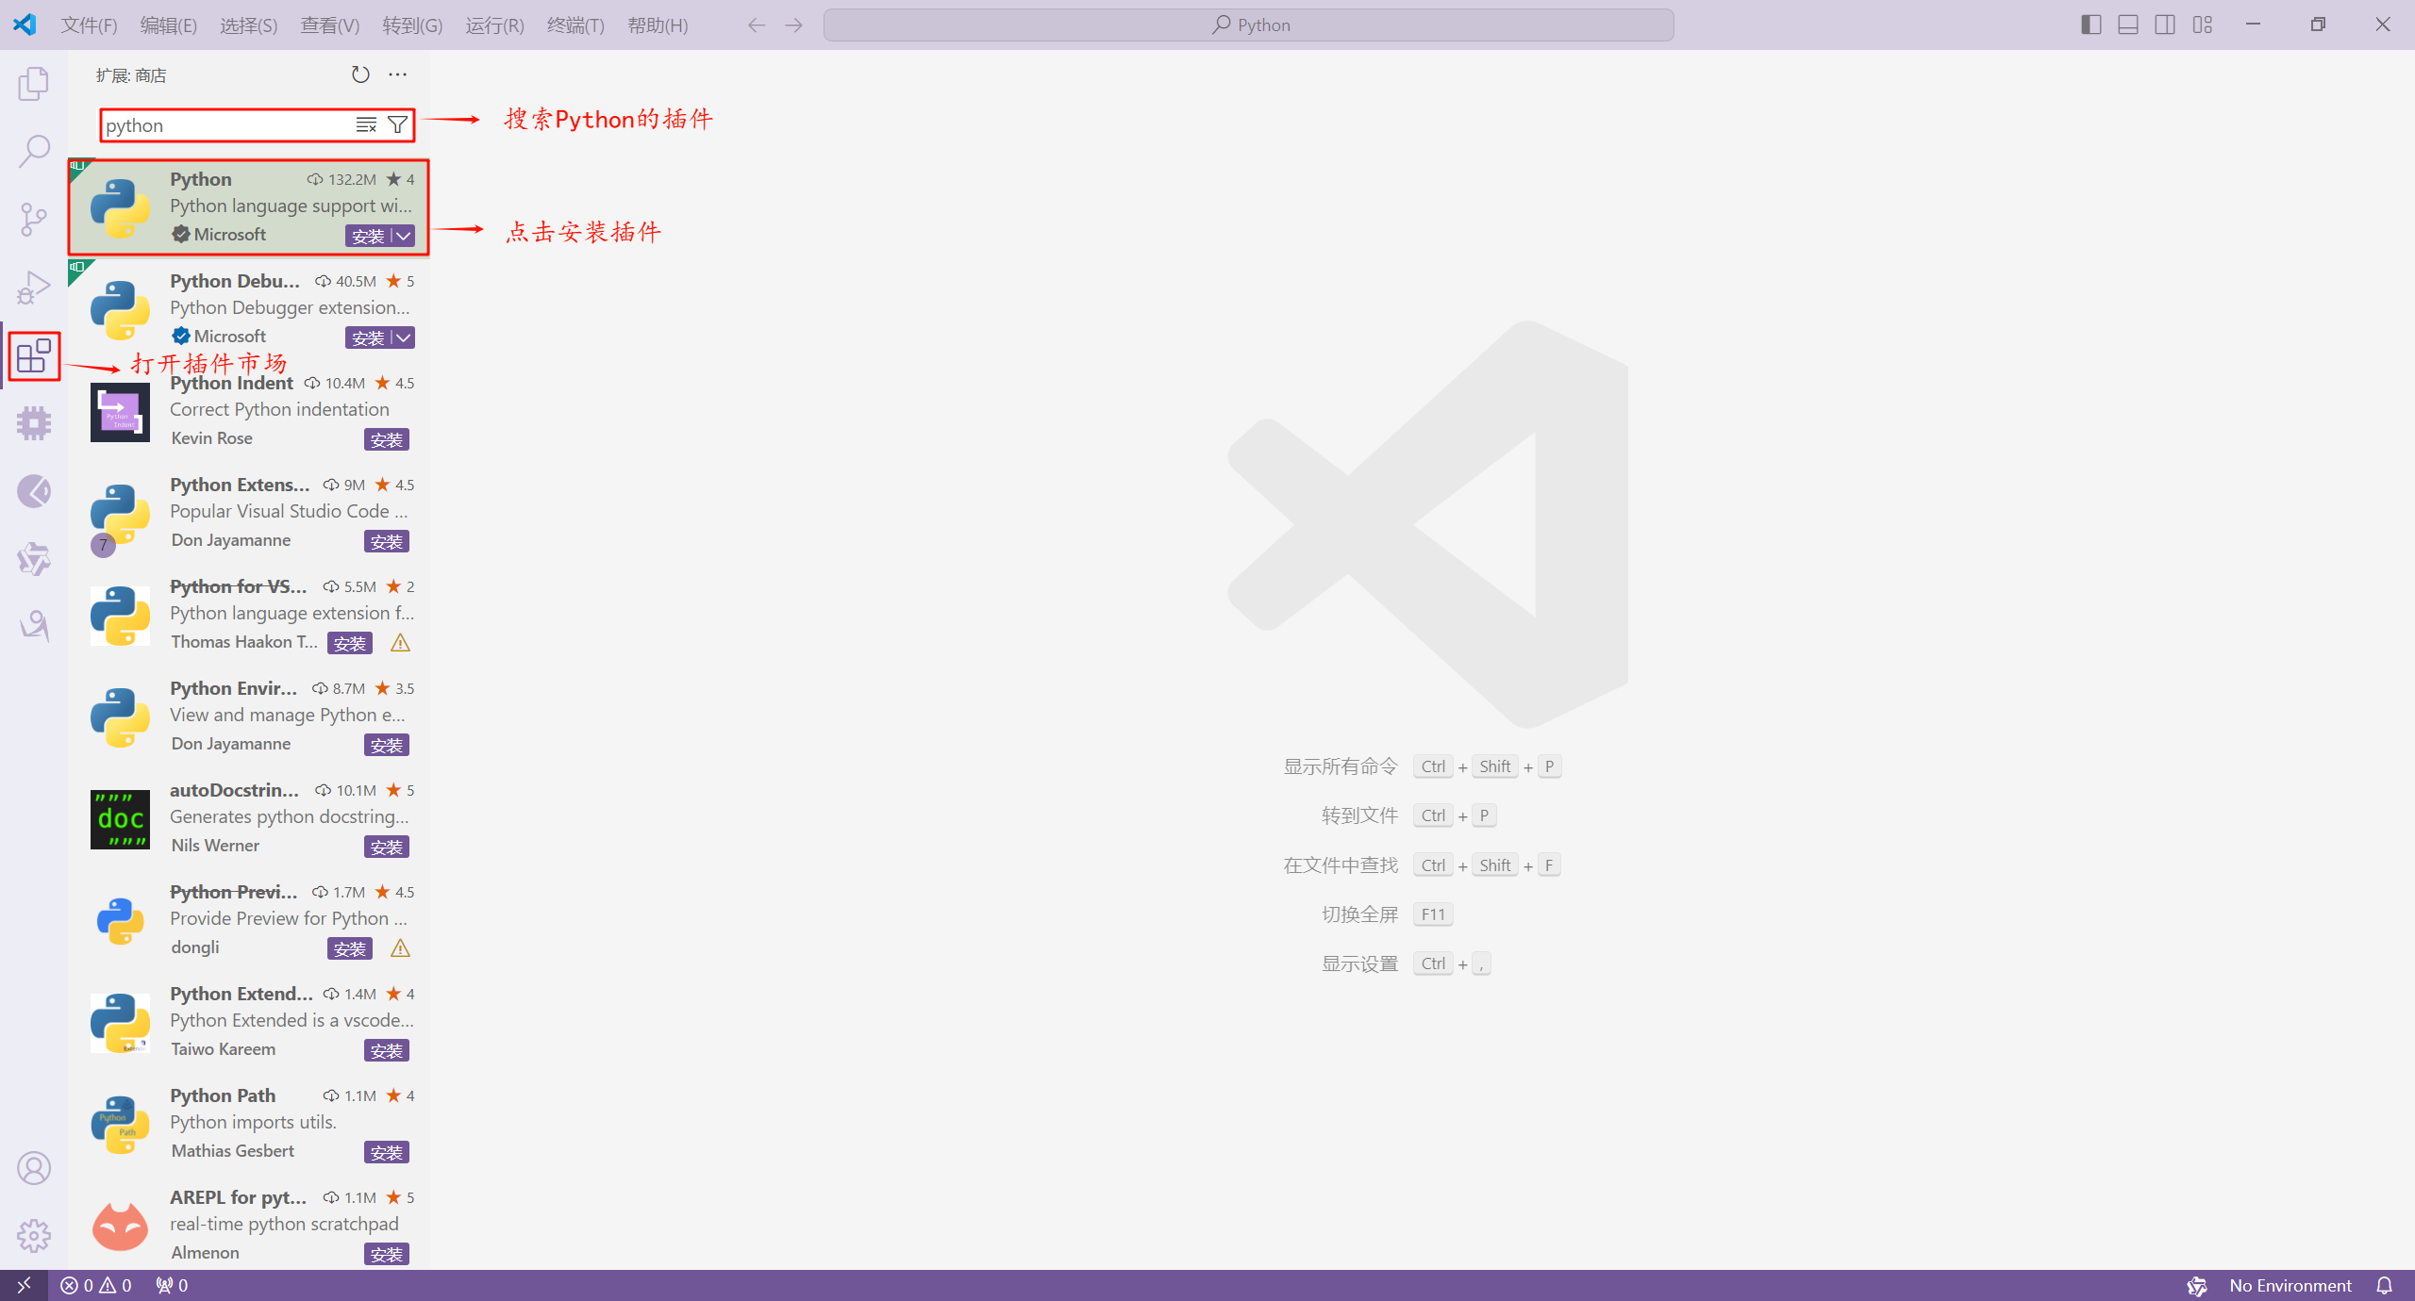2415x1301 pixels.
Task: Install the Python Preview extension
Action: pyautogui.click(x=350, y=948)
